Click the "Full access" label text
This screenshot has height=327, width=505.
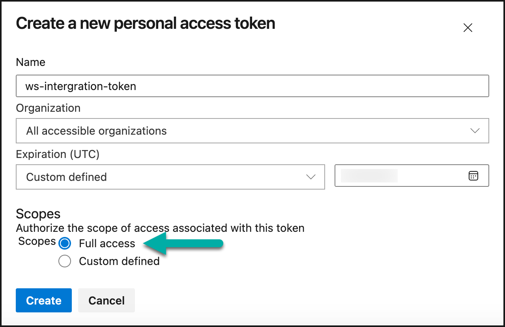(x=107, y=244)
